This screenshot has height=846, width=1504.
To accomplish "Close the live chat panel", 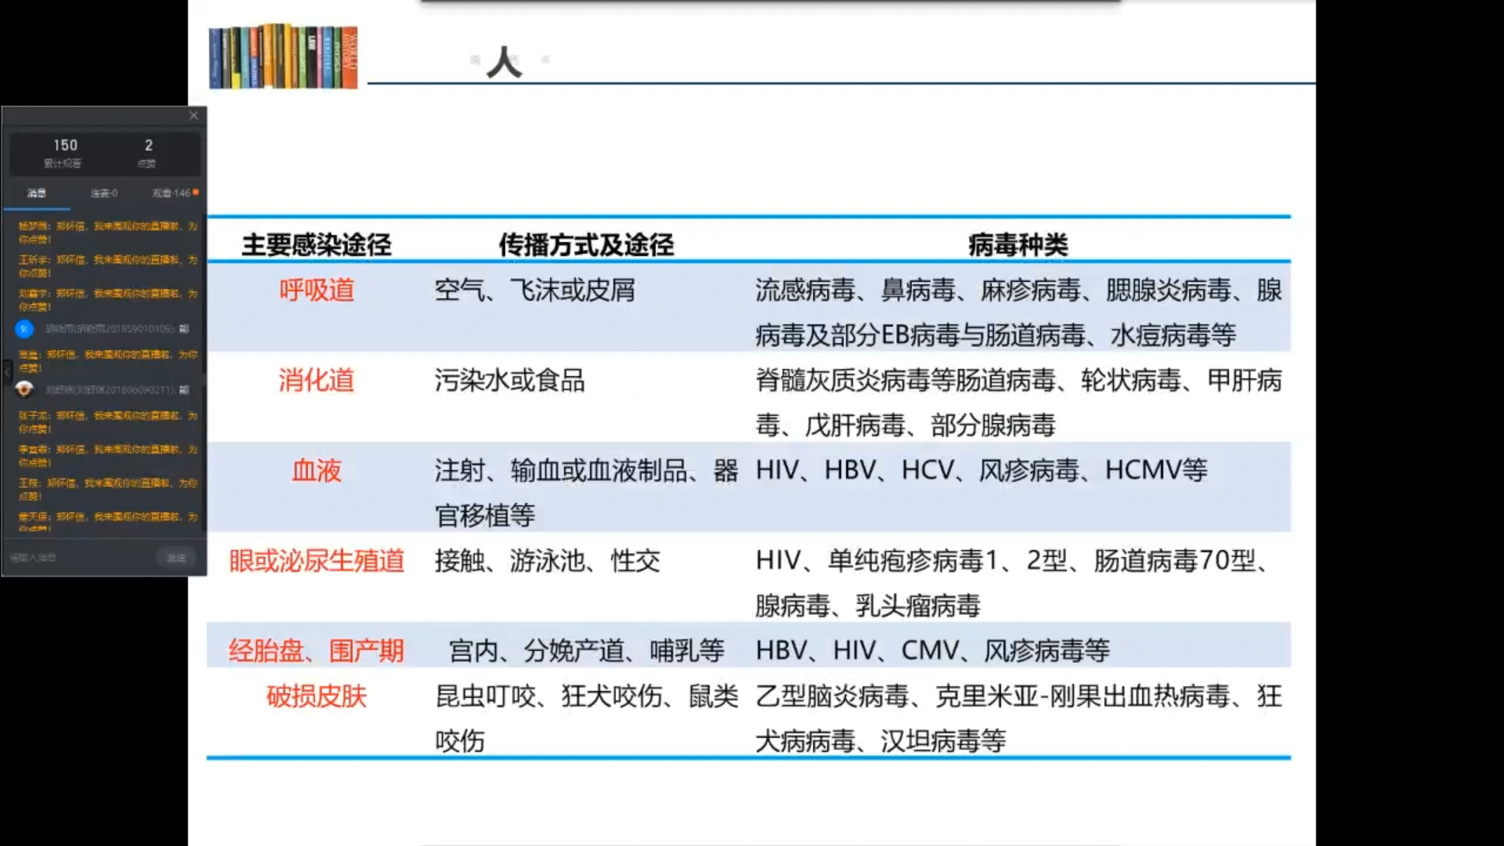I will click(x=193, y=116).
